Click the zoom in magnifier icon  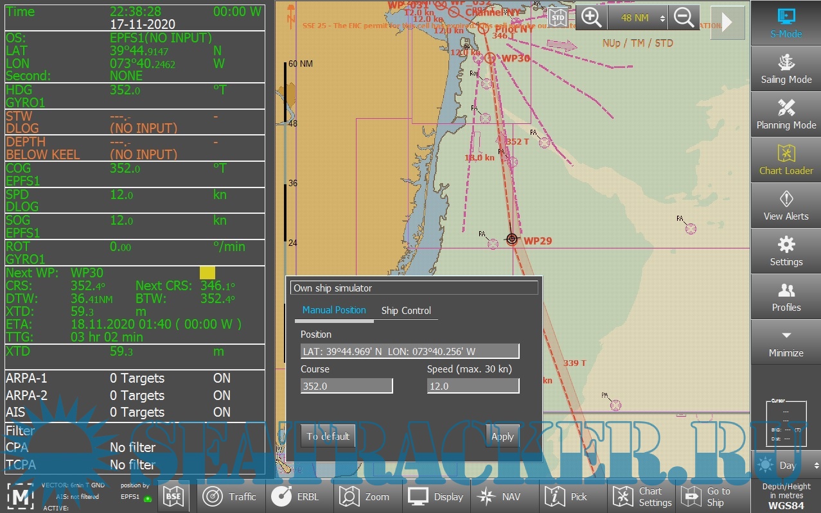590,18
